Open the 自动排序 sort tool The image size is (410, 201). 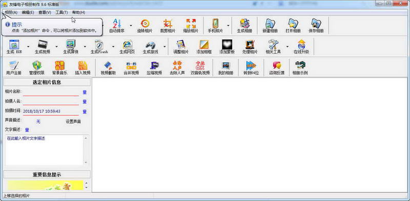[117, 26]
